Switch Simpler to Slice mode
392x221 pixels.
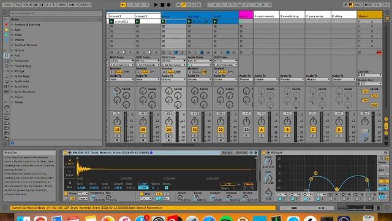coord(69,185)
